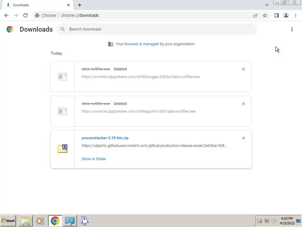
Task: Click the file icon of www94 download
Action: (62, 77)
